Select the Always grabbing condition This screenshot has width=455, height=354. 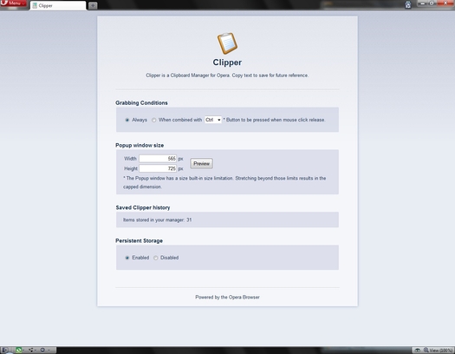[127, 120]
